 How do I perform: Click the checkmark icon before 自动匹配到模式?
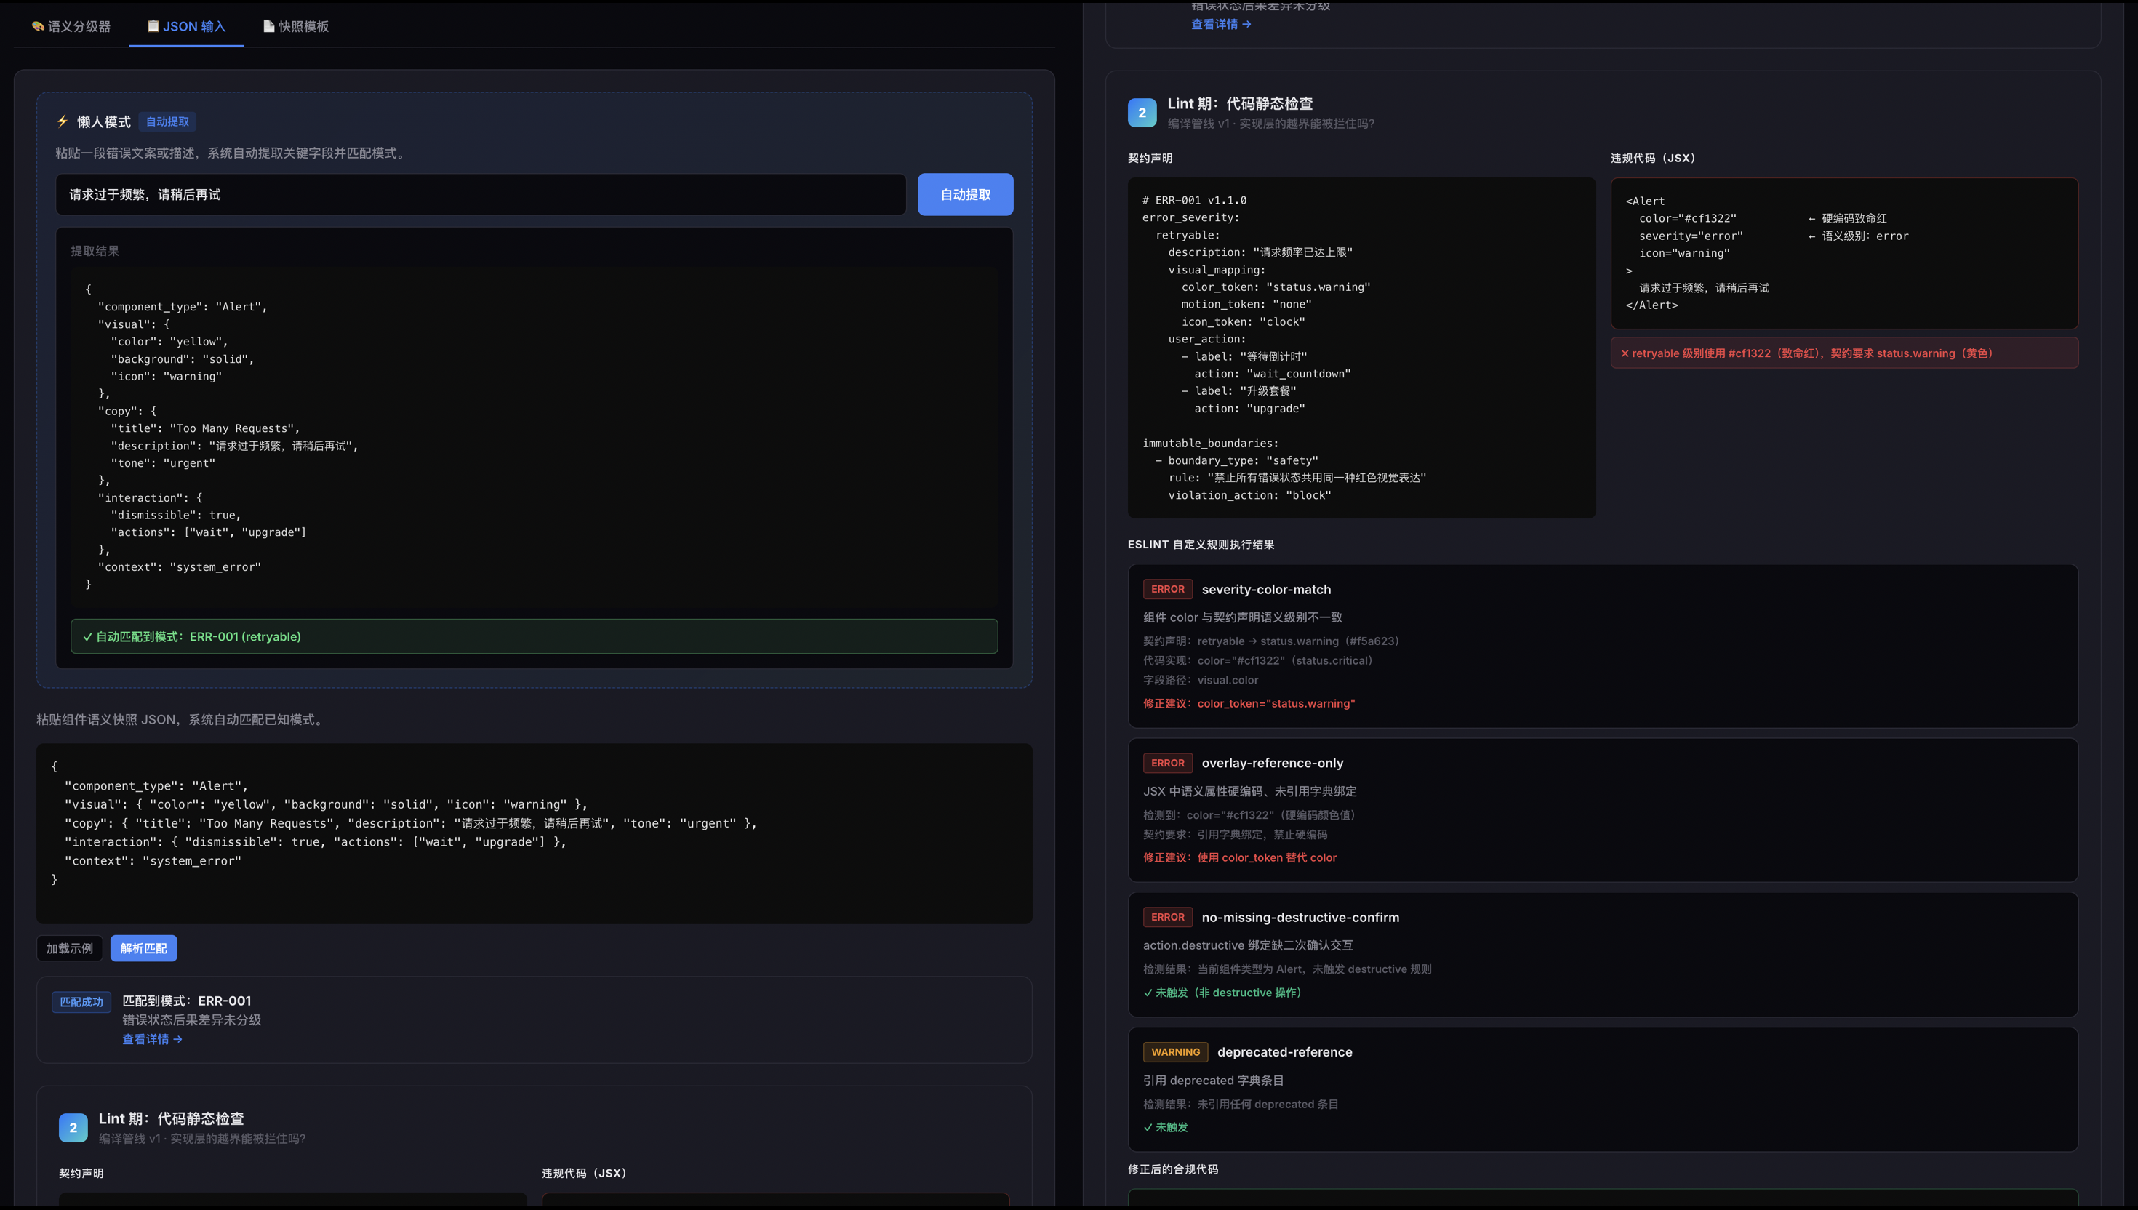[x=87, y=636]
